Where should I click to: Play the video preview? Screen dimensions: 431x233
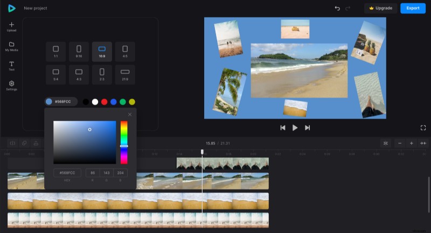pyautogui.click(x=295, y=128)
